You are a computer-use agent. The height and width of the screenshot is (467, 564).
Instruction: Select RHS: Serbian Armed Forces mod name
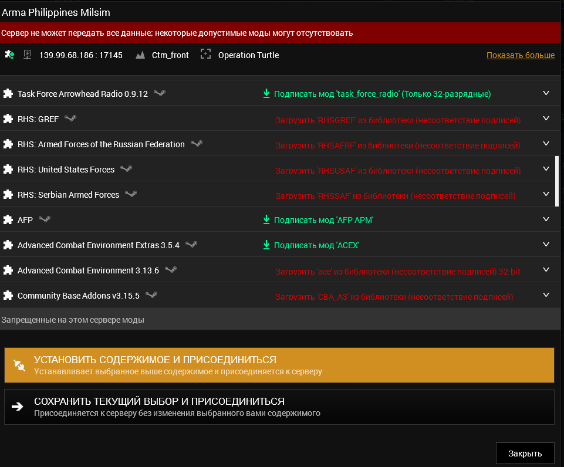[68, 195]
